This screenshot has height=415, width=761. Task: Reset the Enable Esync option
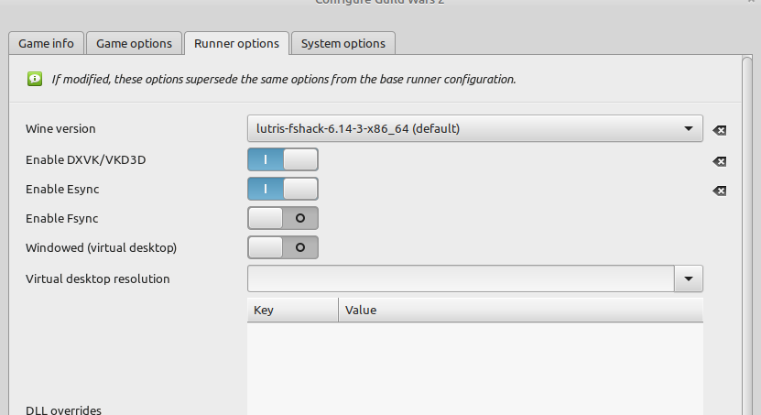pos(719,191)
